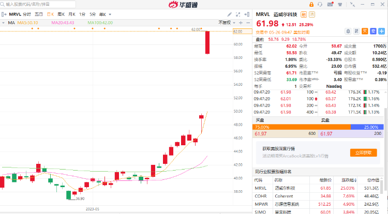Viewport: 388px width, 214px height.
Task: Open the 不复权 adjustment dropdown
Action: point(227,23)
